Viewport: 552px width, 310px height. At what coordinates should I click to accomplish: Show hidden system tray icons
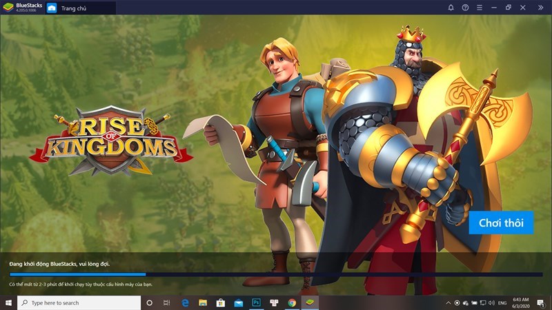pyautogui.click(x=448, y=302)
